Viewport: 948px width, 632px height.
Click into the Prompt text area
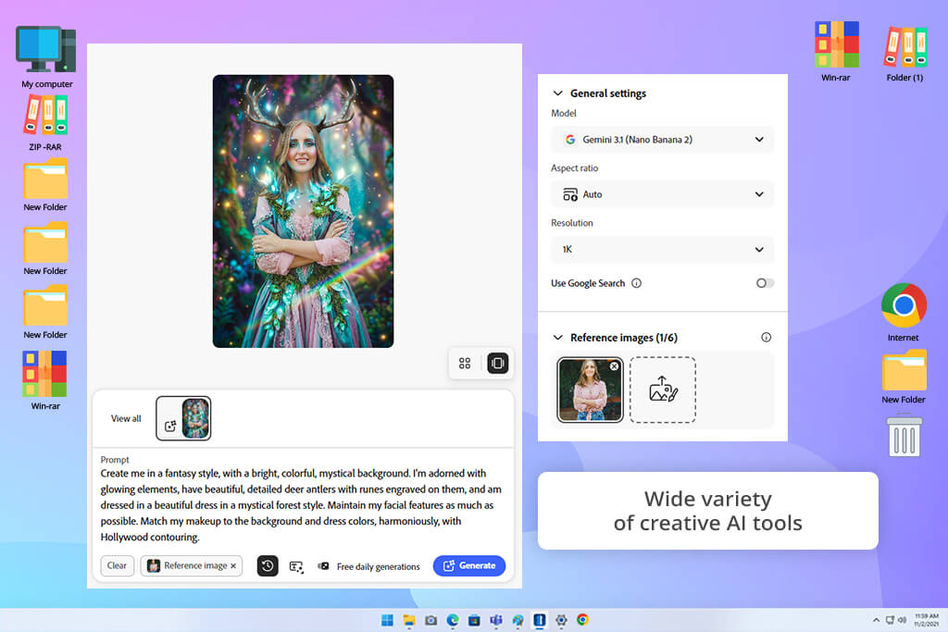pyautogui.click(x=303, y=505)
